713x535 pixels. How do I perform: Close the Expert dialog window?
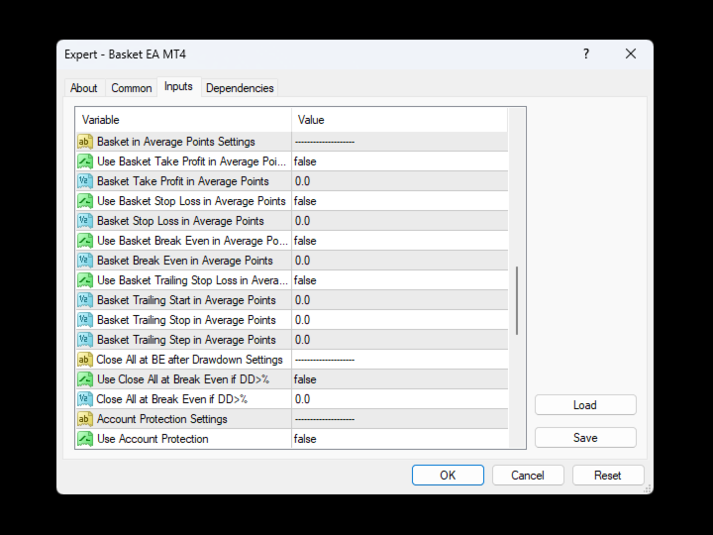631,54
